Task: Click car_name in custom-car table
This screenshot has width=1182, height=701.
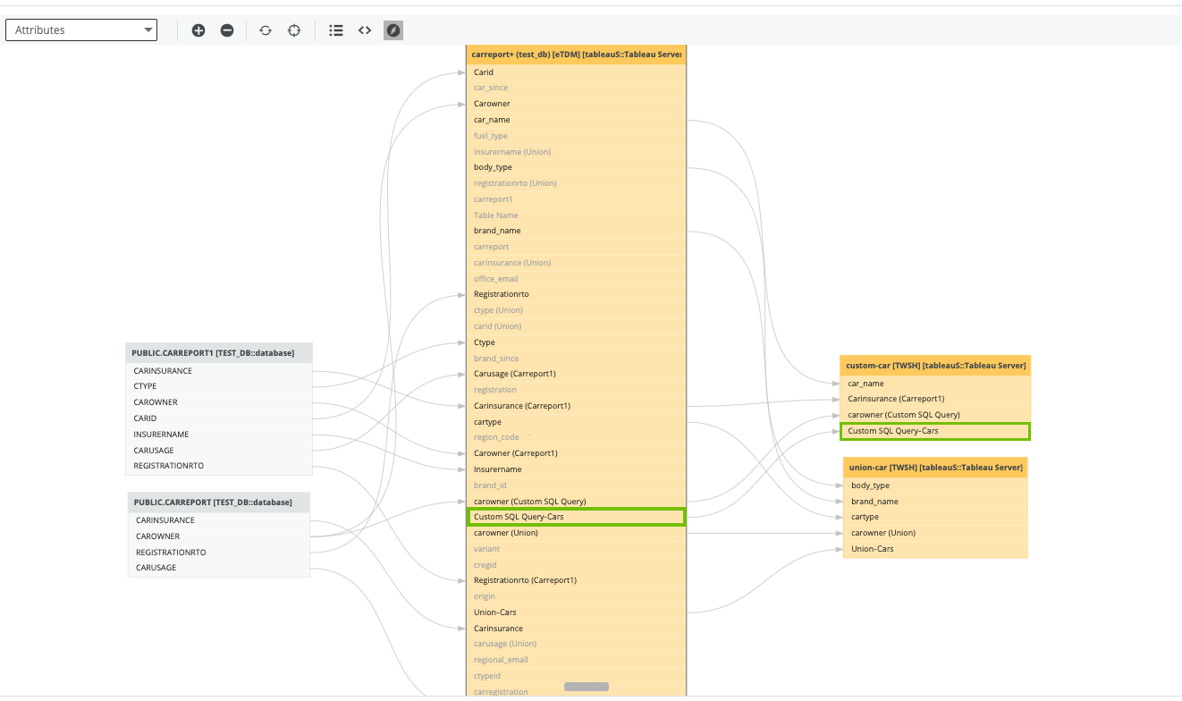Action: tap(936, 384)
